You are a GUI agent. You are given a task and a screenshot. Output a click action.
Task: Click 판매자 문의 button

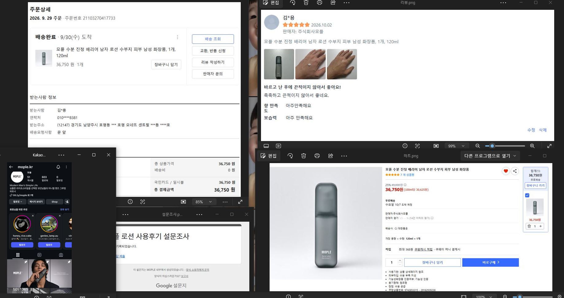213,74
